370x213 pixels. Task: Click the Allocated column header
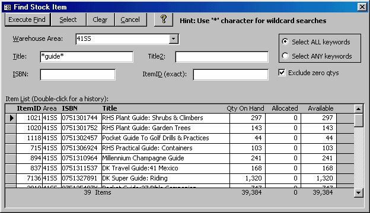click(x=285, y=108)
